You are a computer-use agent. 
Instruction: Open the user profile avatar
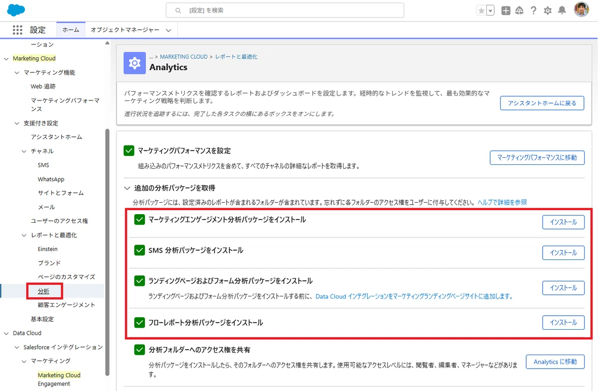coord(581,9)
